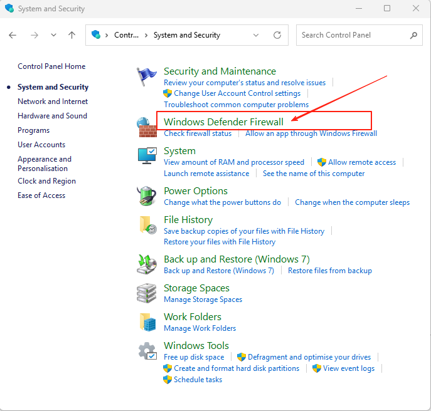Click the Control Panel icon in address bar
431x411 pixels.
tap(96, 34)
